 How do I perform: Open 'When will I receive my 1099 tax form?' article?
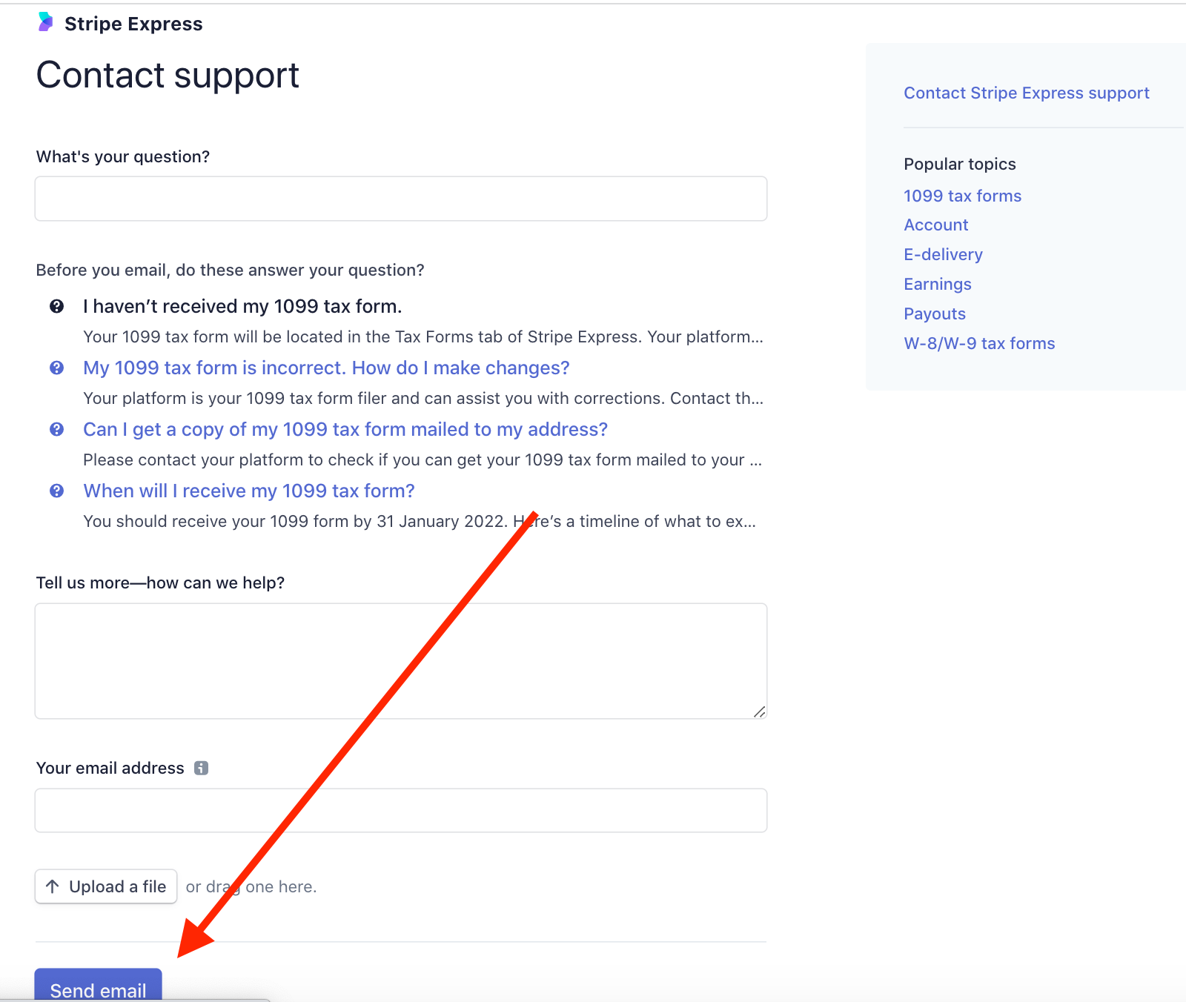249,491
